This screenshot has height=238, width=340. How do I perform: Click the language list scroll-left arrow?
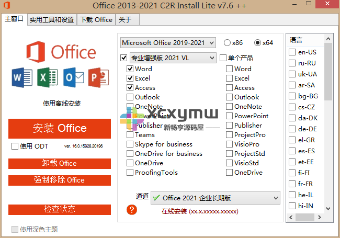(x=291, y=217)
